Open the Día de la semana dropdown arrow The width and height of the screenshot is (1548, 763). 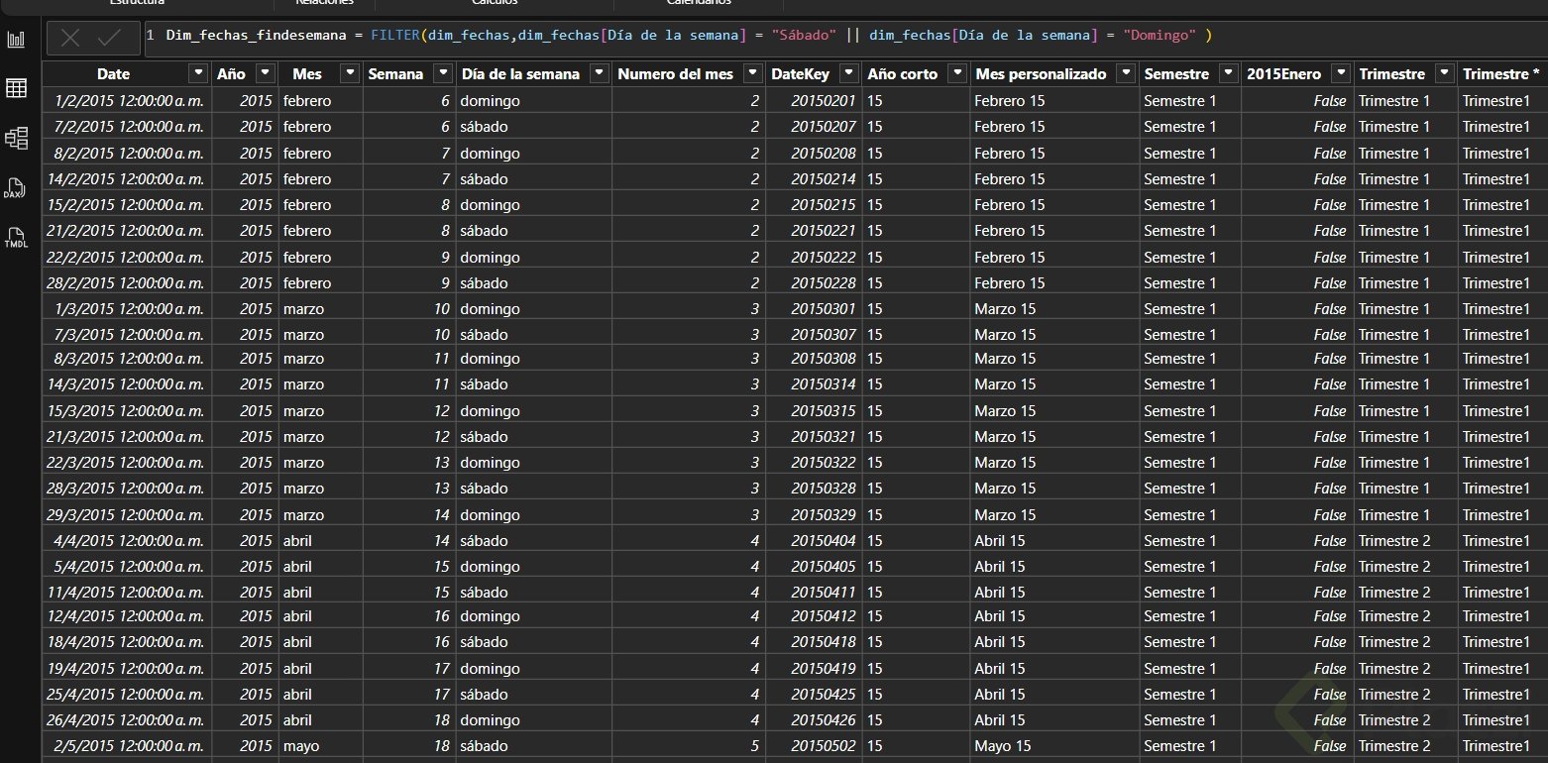[598, 73]
